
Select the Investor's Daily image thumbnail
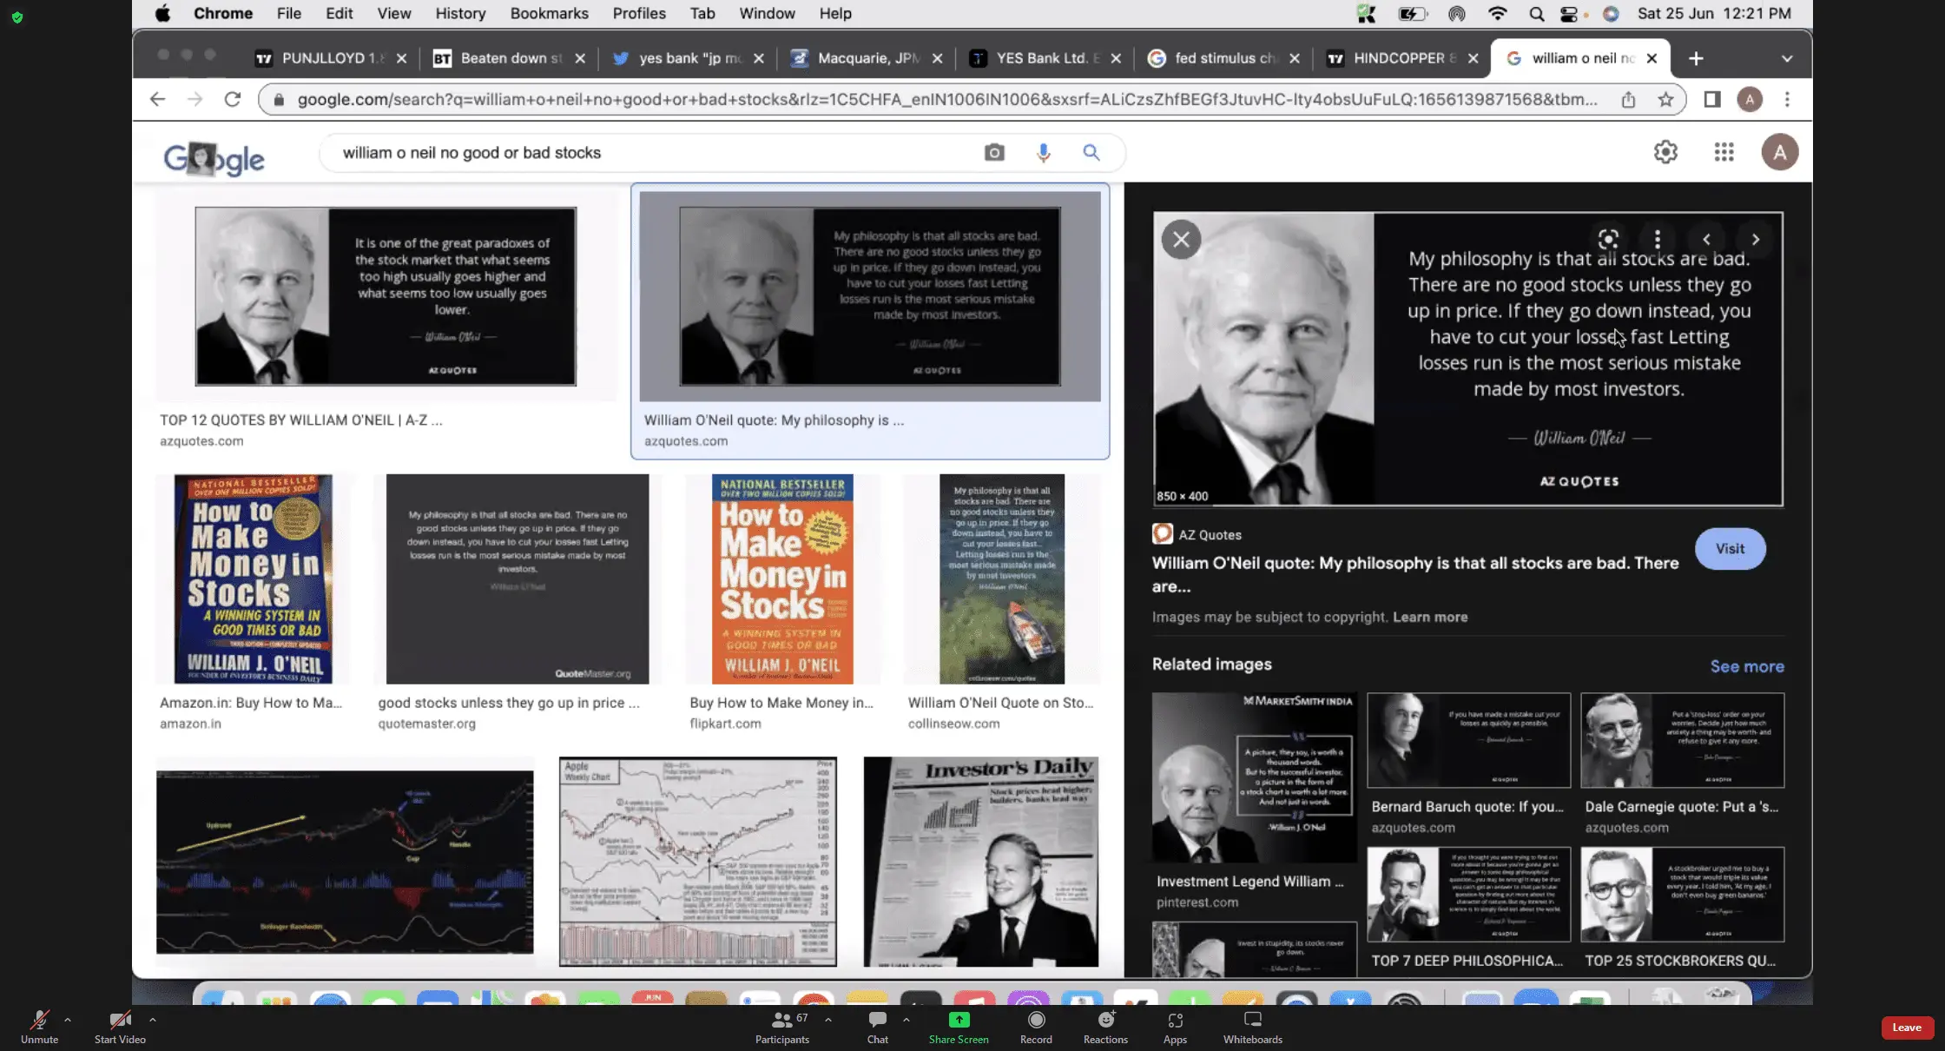(980, 862)
